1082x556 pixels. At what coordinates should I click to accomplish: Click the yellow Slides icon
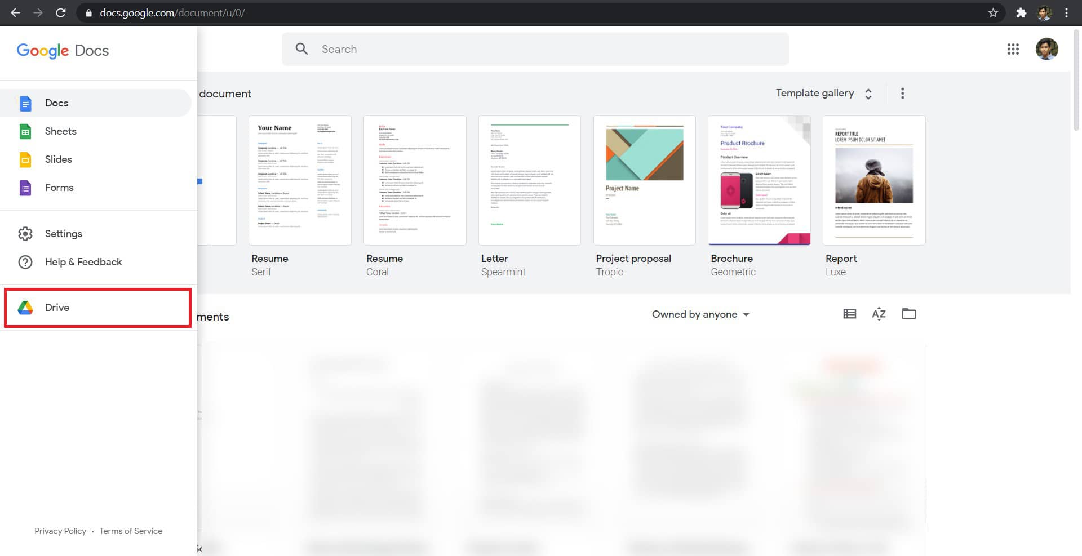(x=25, y=159)
